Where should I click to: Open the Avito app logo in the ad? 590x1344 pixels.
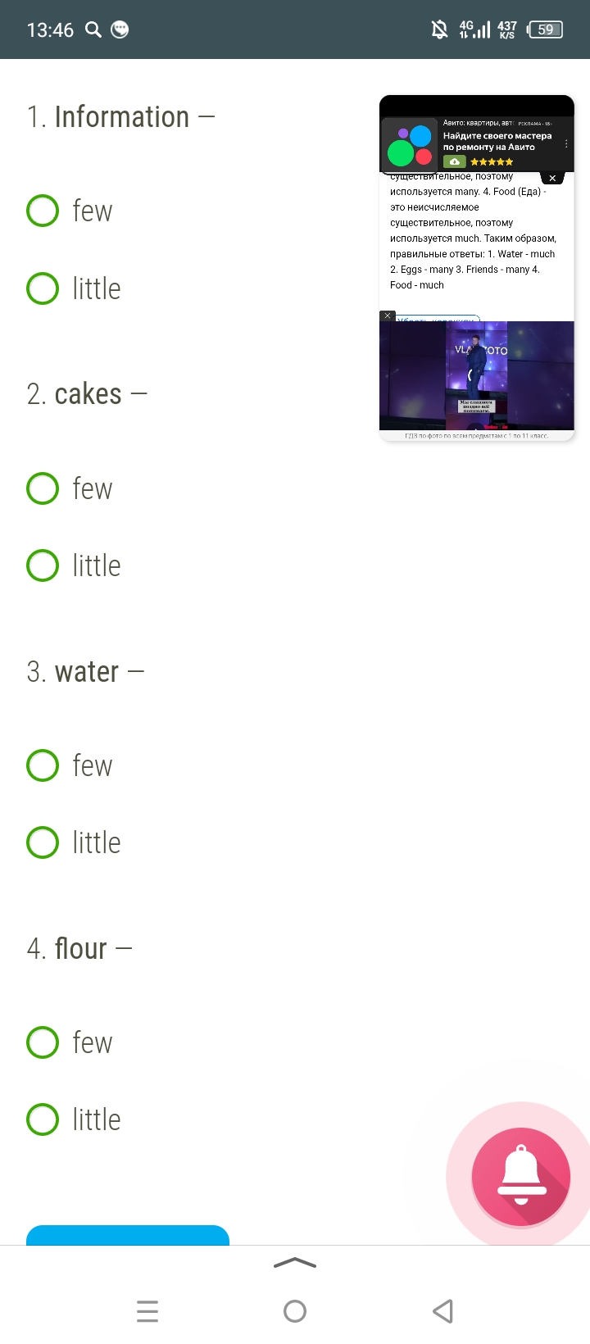point(411,144)
